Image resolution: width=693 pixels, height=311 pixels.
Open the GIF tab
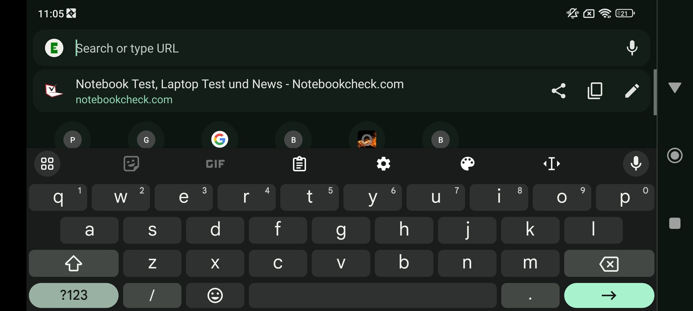(x=215, y=164)
